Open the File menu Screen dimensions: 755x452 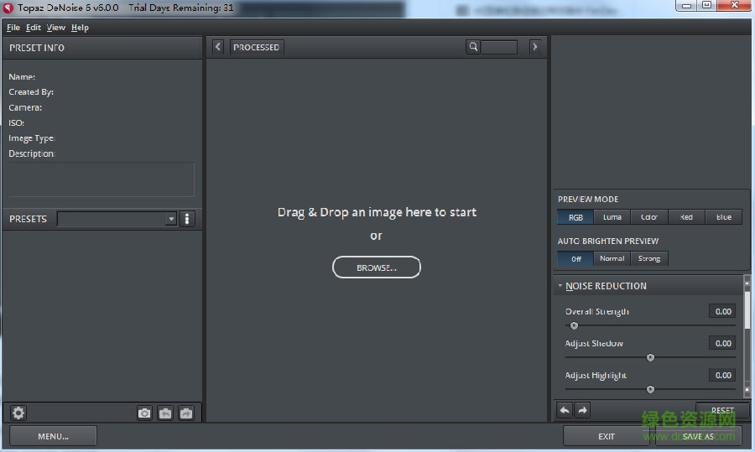pyautogui.click(x=13, y=28)
